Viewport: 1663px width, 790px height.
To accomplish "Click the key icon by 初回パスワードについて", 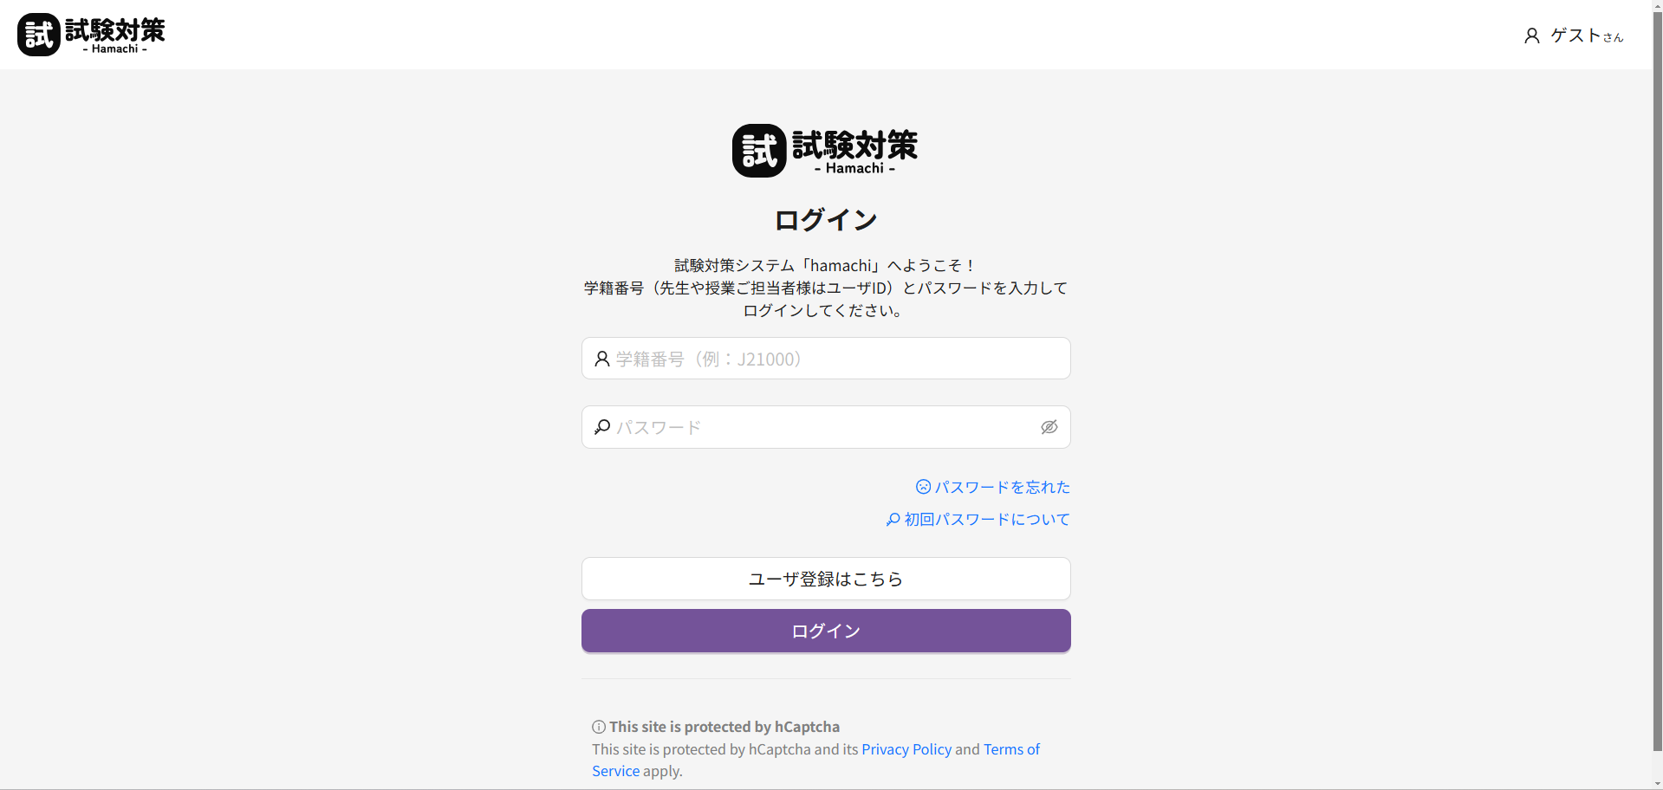I will coord(893,520).
